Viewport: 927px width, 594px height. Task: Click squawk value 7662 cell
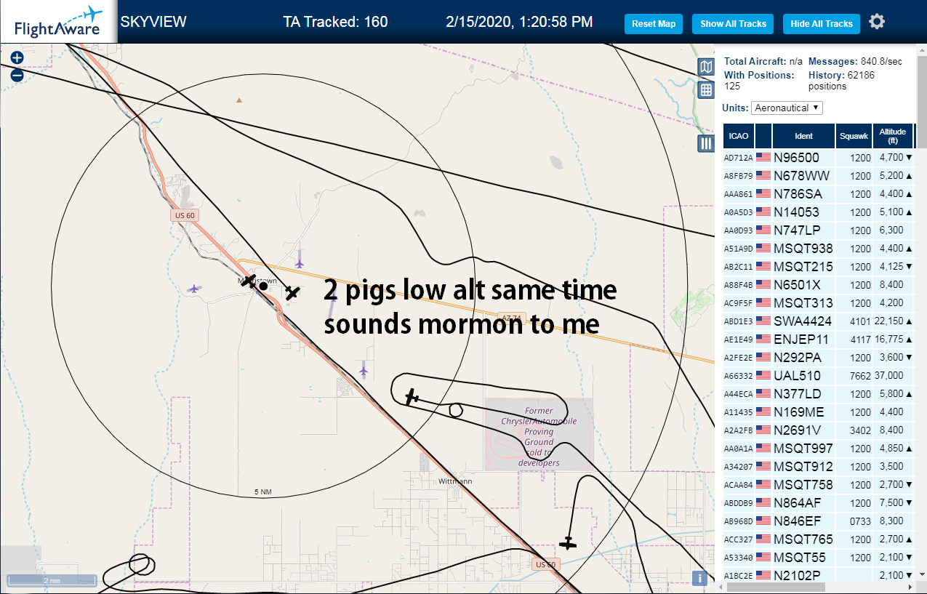click(x=854, y=375)
